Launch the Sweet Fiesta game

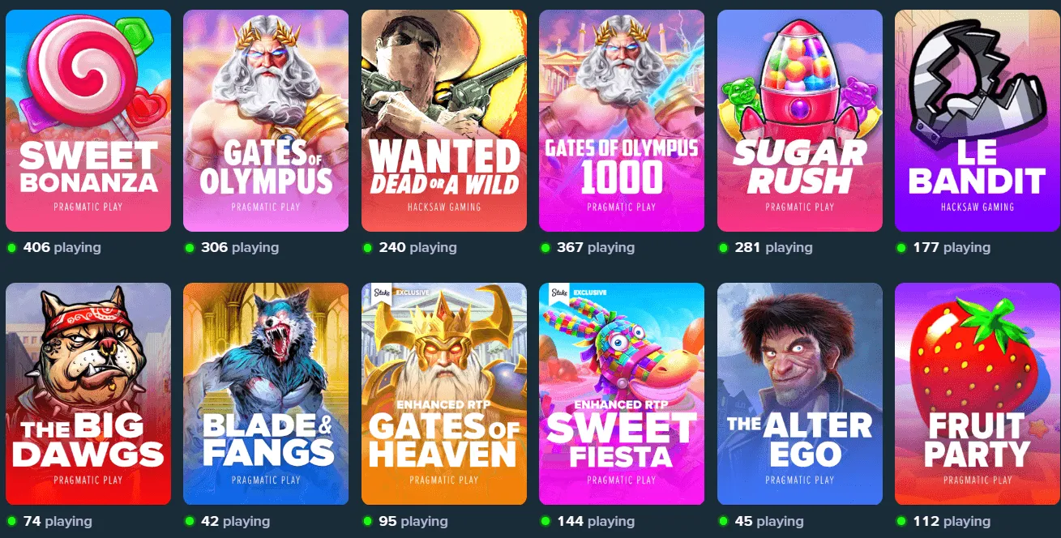622,394
